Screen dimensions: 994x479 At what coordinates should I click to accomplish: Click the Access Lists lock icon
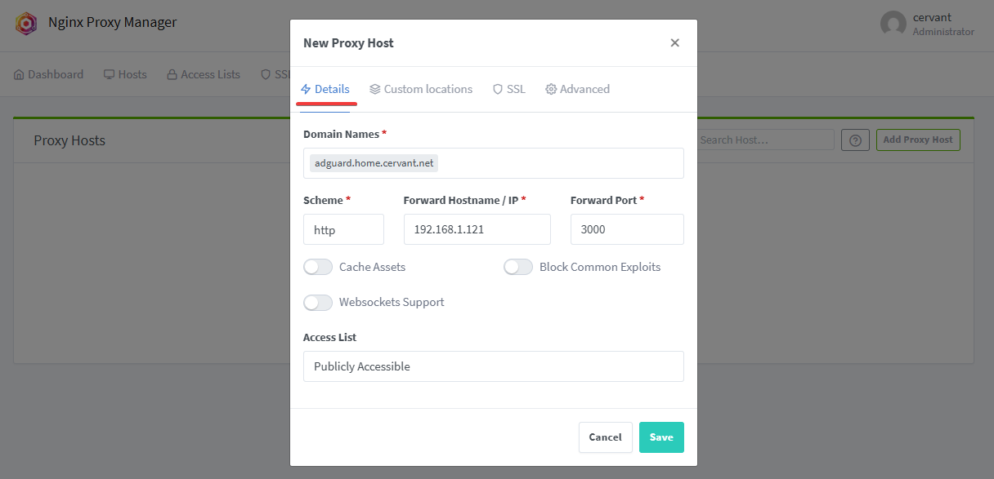click(x=172, y=75)
